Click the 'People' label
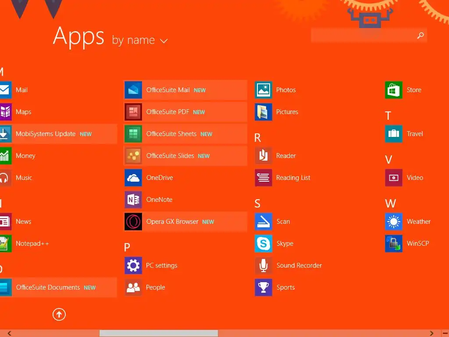This screenshot has width=449, height=337. (156, 287)
